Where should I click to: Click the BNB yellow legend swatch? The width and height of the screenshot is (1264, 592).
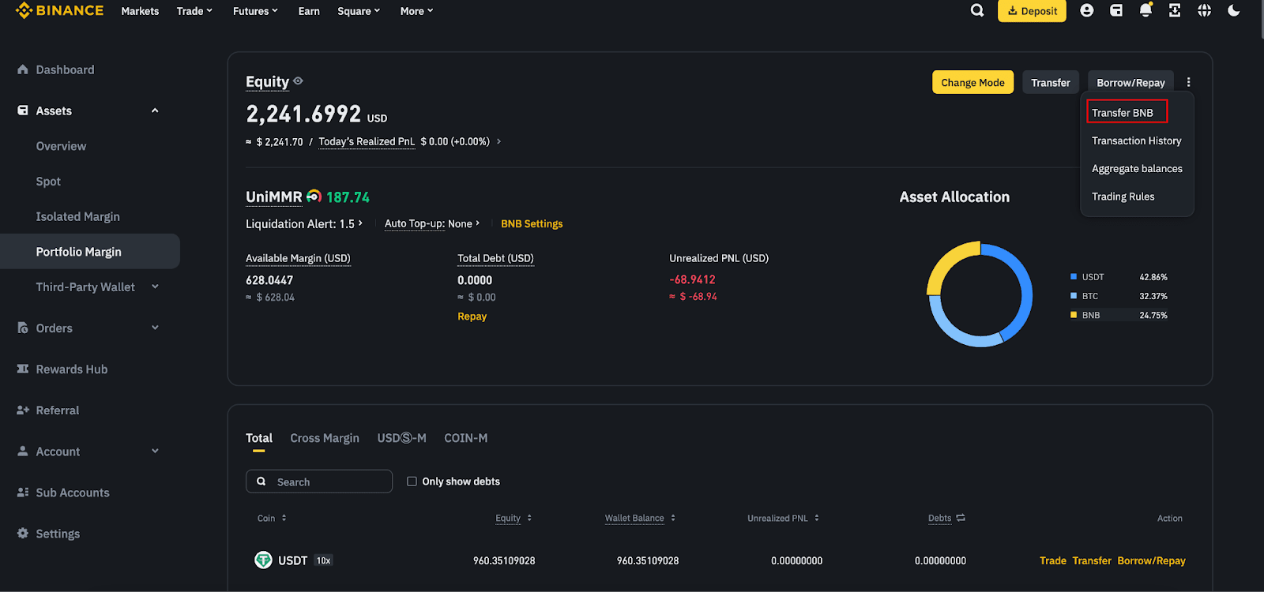point(1074,315)
